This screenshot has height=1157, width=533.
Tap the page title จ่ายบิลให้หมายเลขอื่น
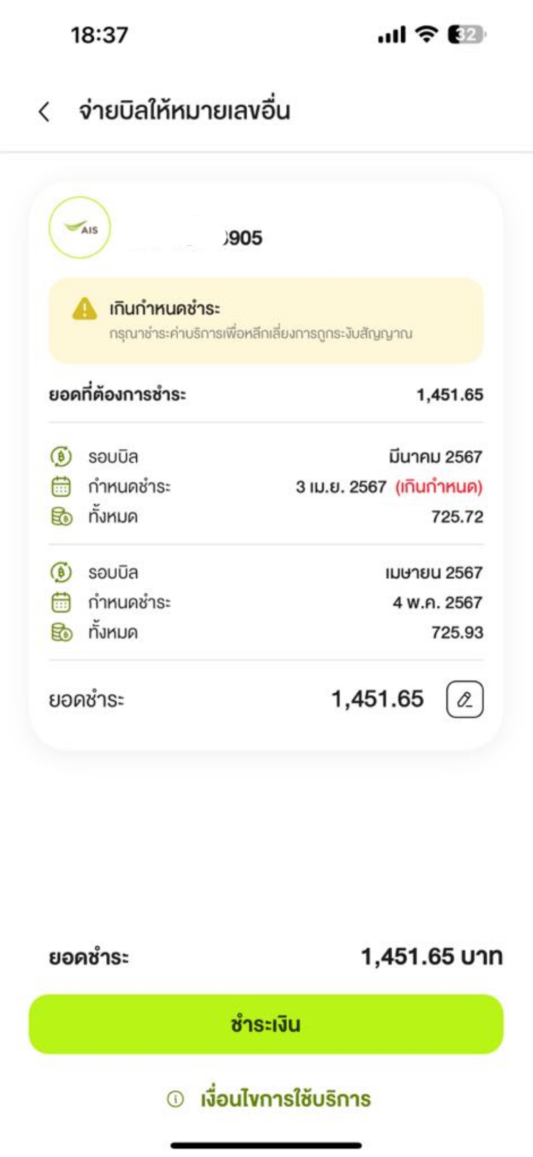click(185, 111)
